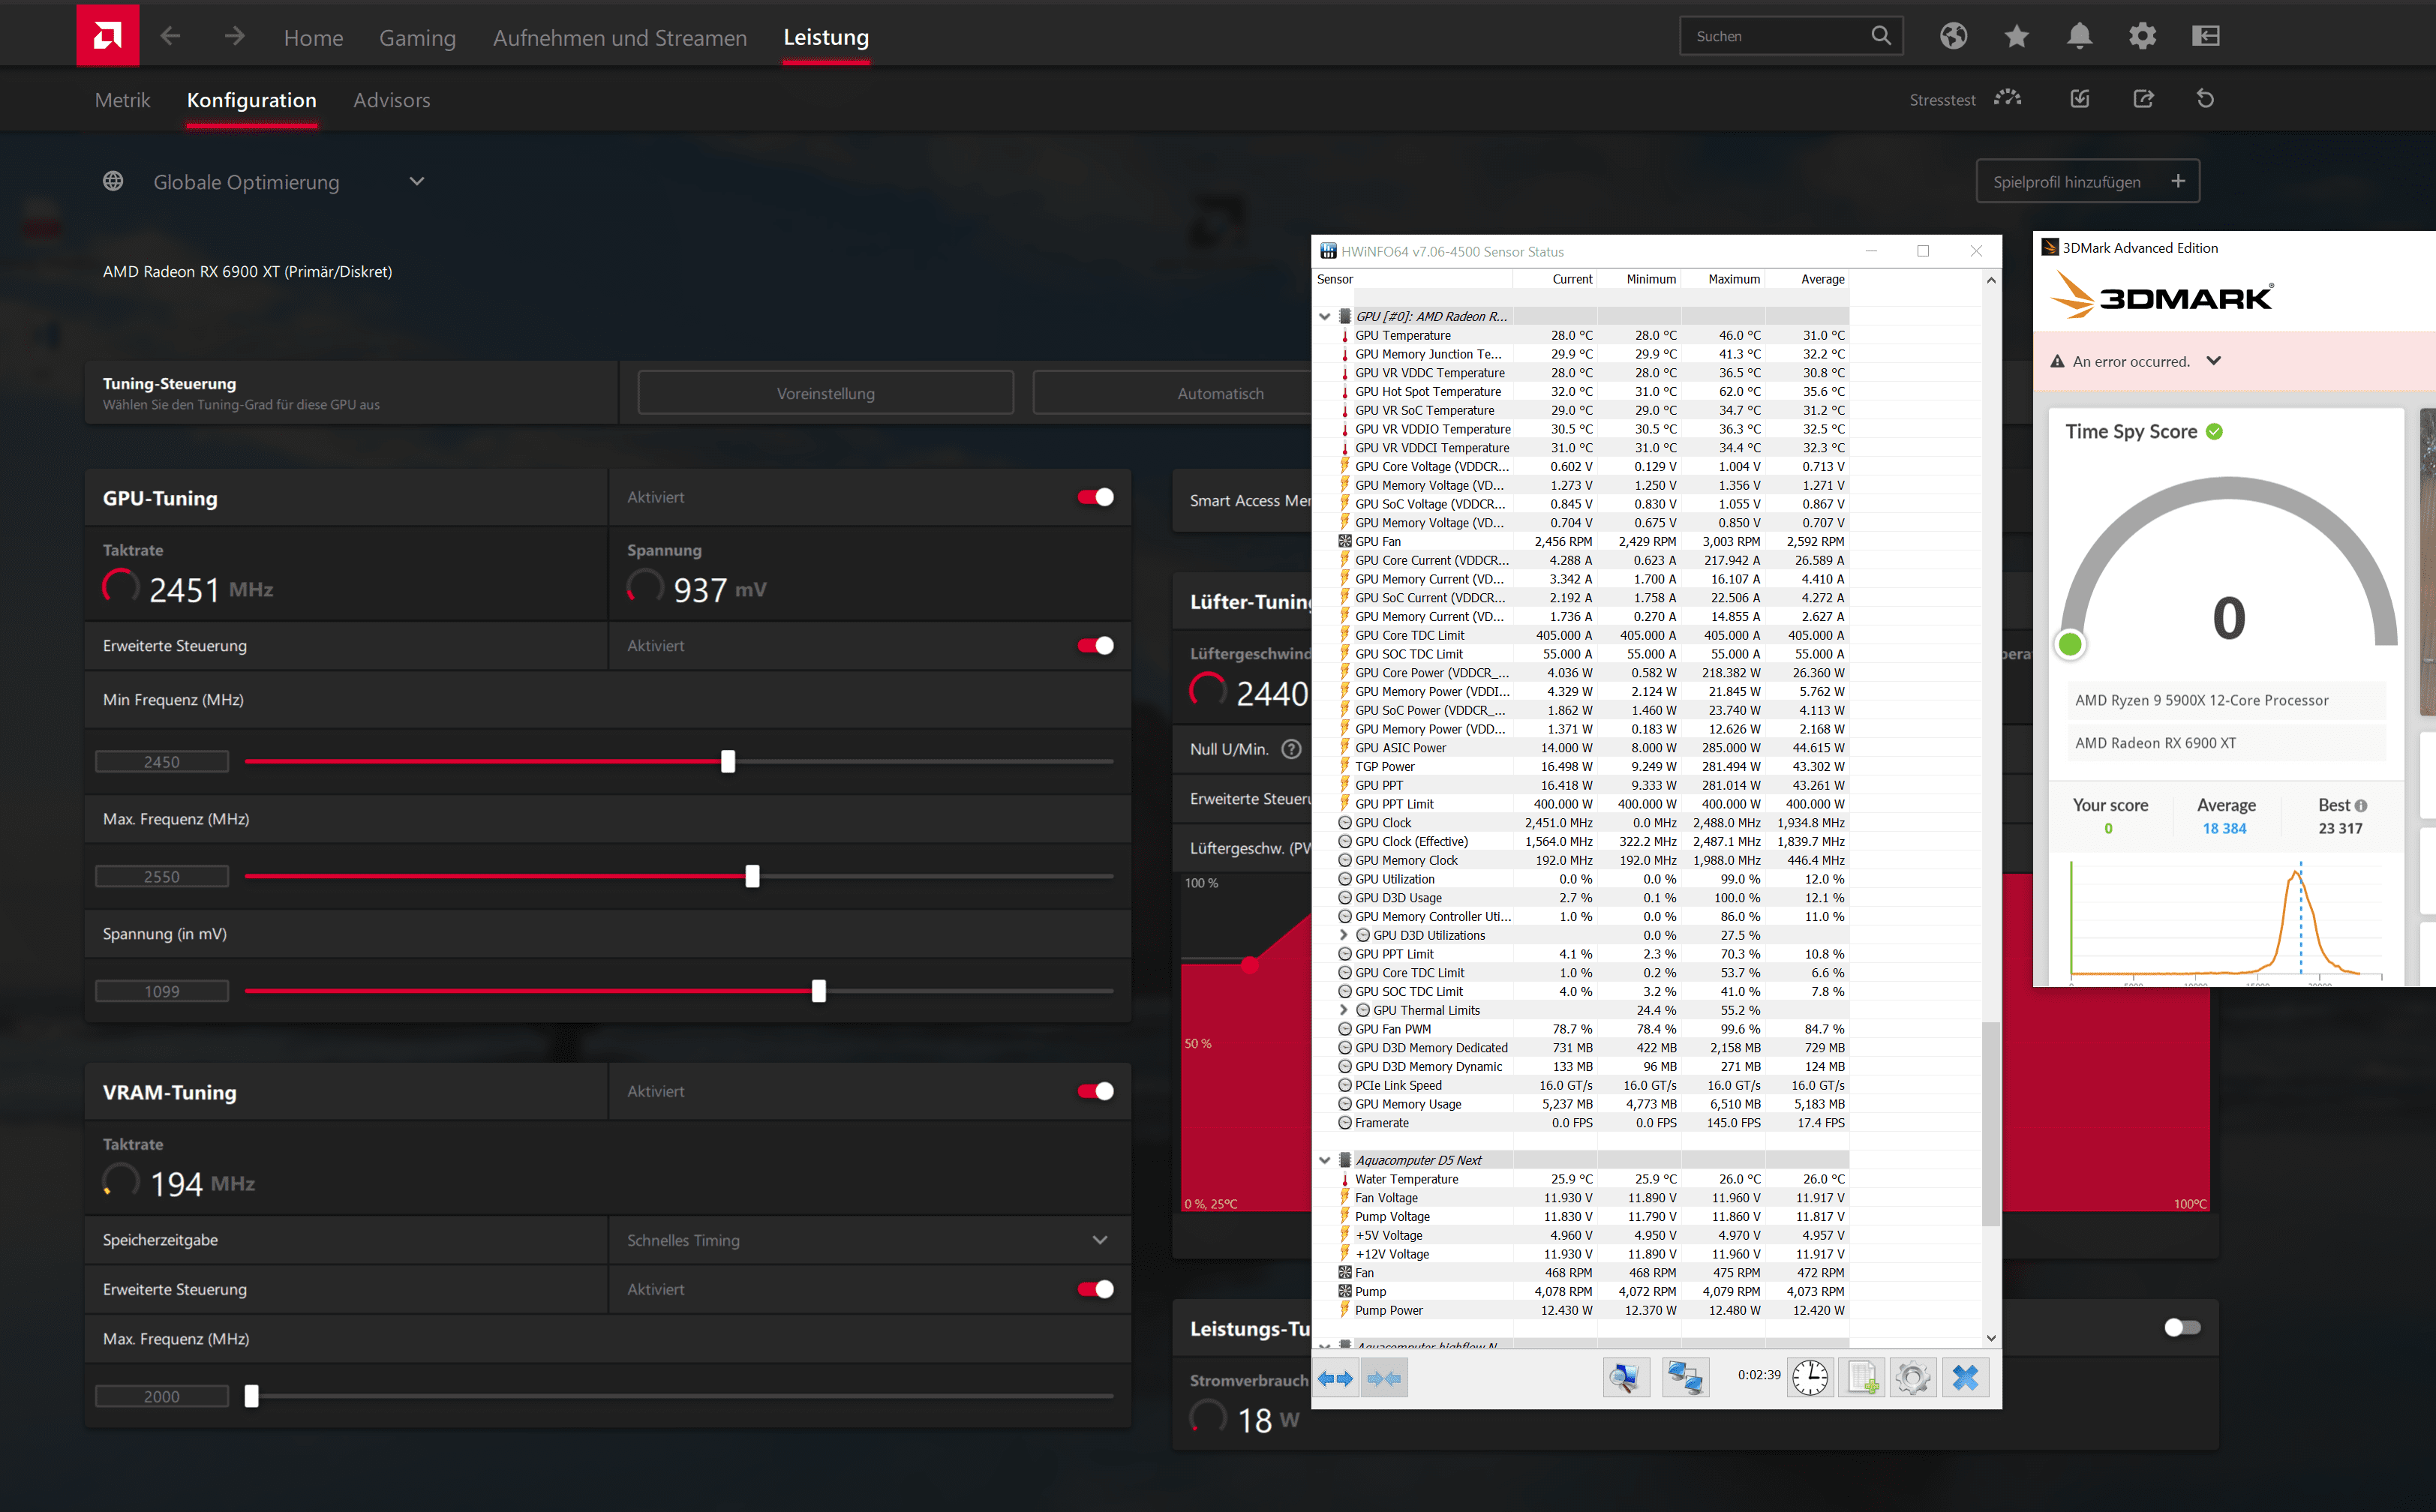Screen dimensions: 2436x1512
Task: Switch to the Advisors subtab
Action: (x=392, y=100)
